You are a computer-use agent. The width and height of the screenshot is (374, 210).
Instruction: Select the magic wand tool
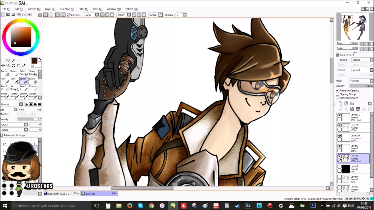coord(13,61)
